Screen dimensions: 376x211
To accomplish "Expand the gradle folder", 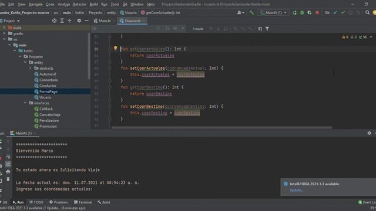I will pos(4,33).
